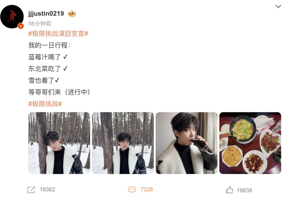Click the 56分钟前 timestamp

[x=40, y=24]
